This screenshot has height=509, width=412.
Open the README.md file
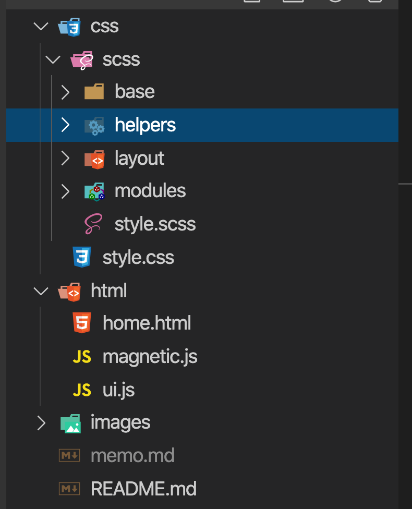143,489
